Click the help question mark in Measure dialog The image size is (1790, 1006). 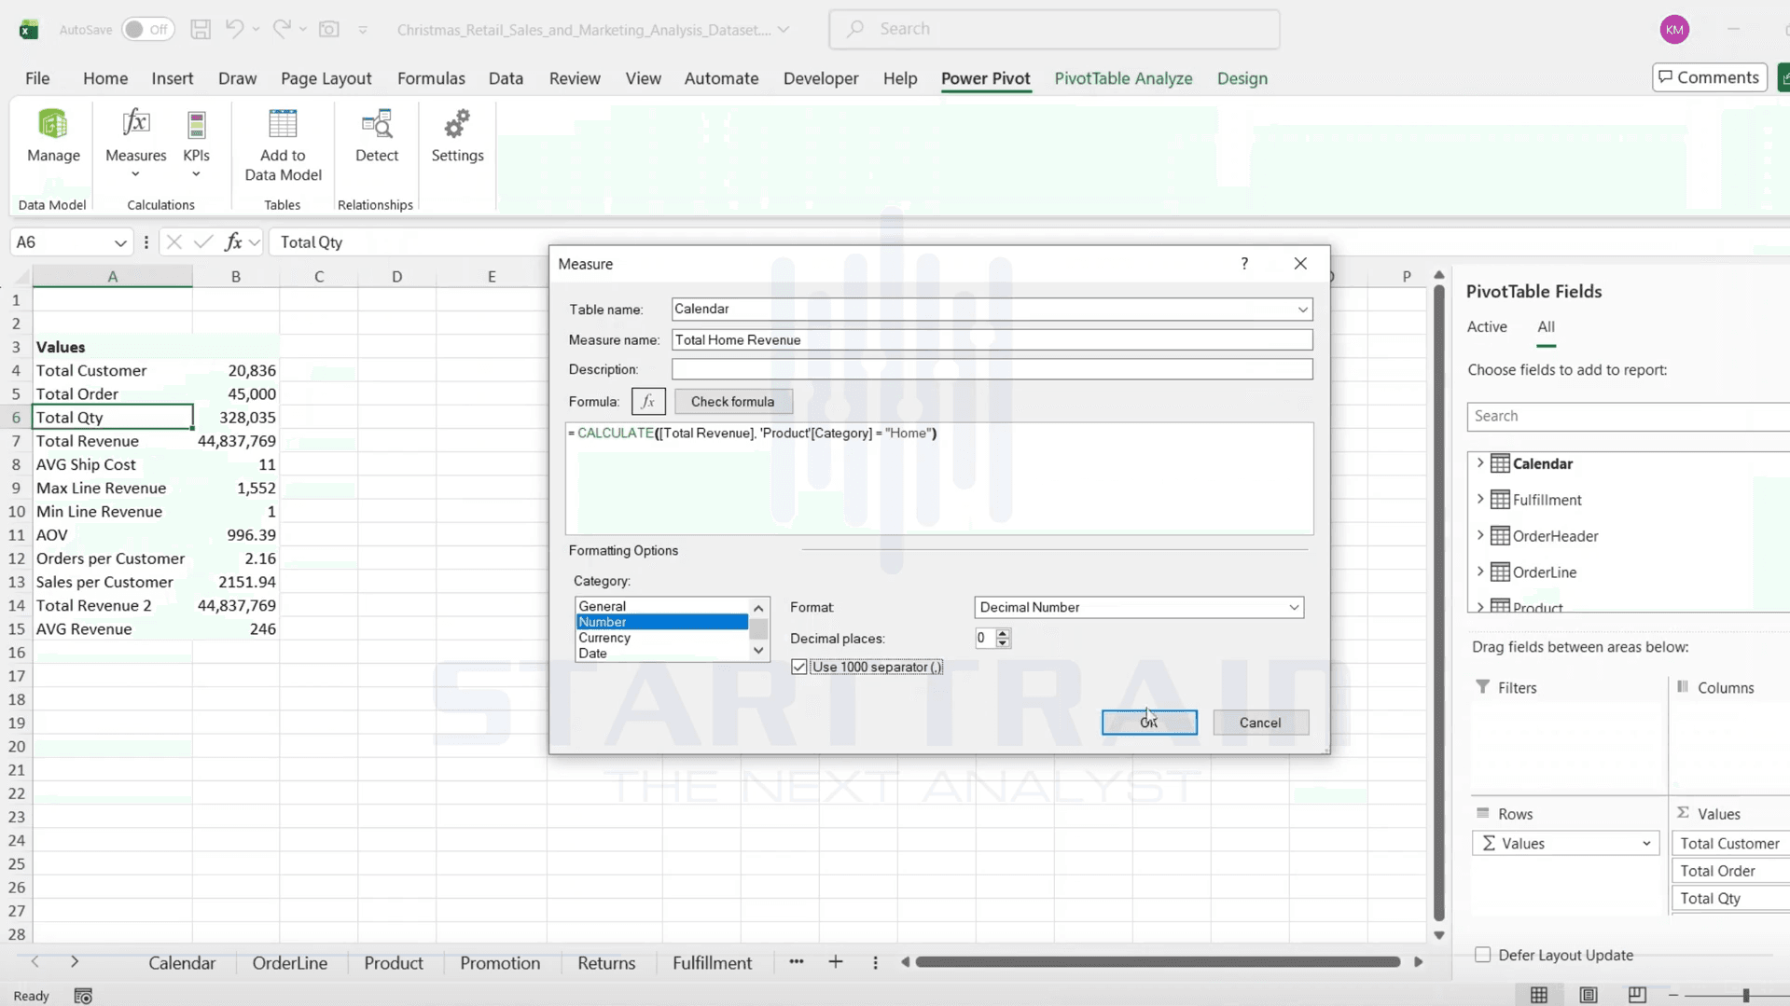point(1244,264)
